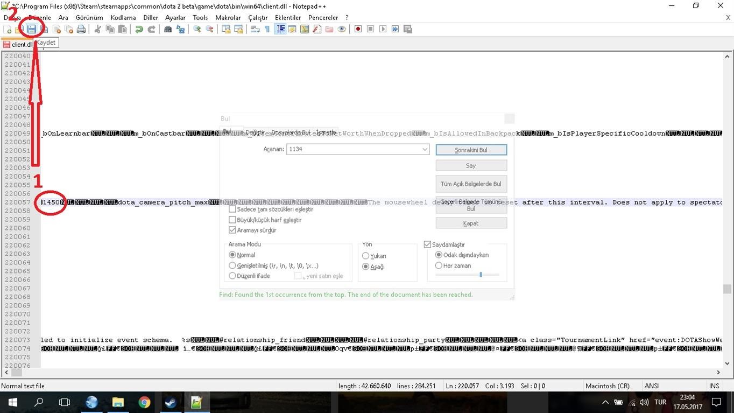Open the Ara menu
The height and width of the screenshot is (413, 734).
pos(63,17)
